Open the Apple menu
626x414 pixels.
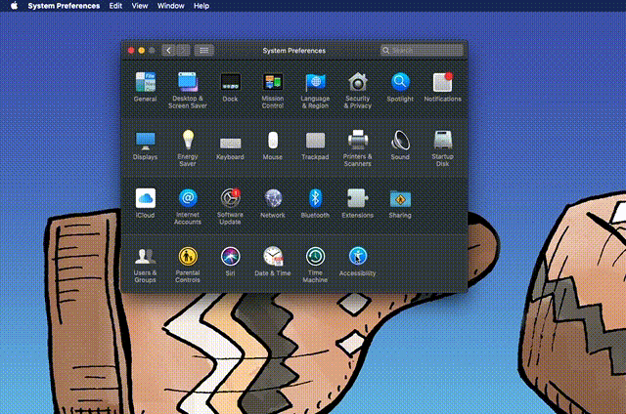tap(14, 6)
